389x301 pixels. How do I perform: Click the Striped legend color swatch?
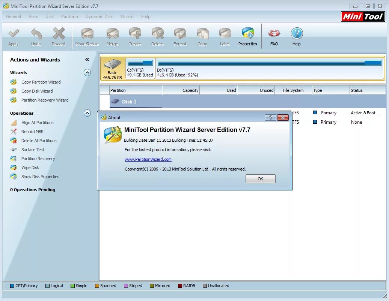[x=126, y=286]
